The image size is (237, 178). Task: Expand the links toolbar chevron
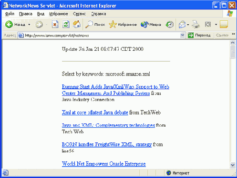click(x=233, y=34)
